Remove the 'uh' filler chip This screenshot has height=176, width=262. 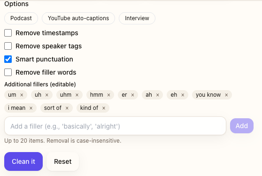[x=47, y=95]
